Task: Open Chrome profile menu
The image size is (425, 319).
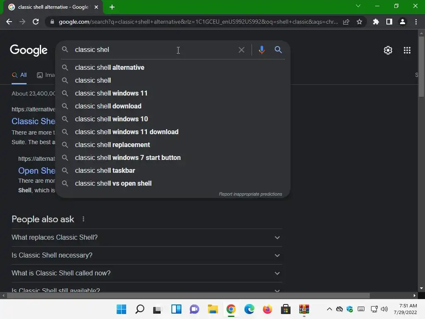Action: (x=403, y=22)
